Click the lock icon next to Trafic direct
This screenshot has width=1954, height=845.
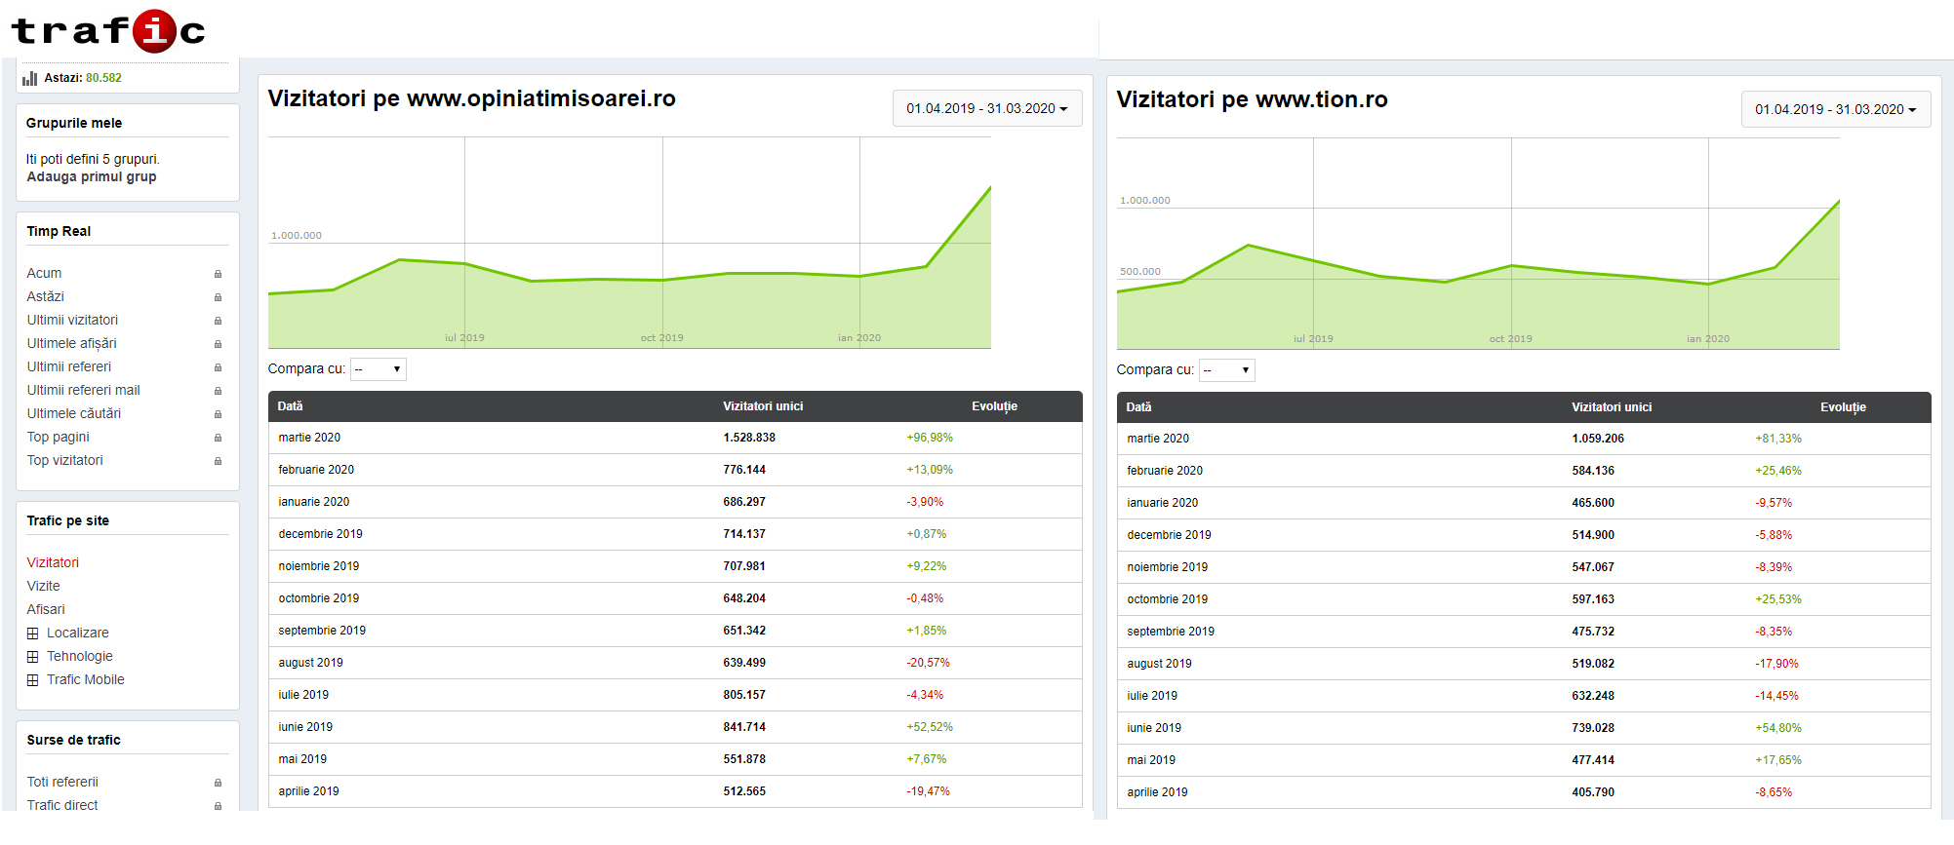coord(218,806)
